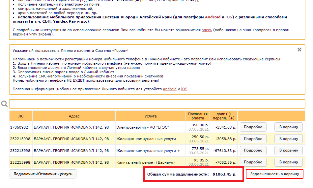This screenshot has width=313, height=188.
Task: Select account 252215998 in Капитальный ремонт row
Action: tap(20, 162)
